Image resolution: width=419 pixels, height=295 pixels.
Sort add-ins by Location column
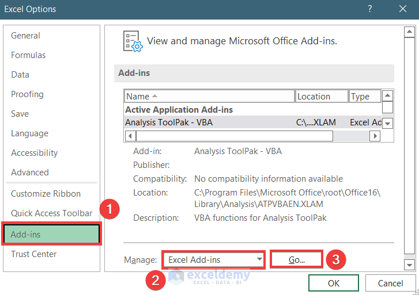(x=322, y=97)
